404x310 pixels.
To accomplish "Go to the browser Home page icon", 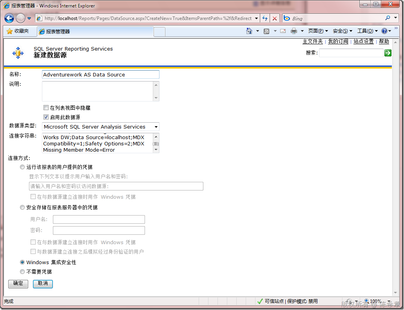I will click(249, 31).
